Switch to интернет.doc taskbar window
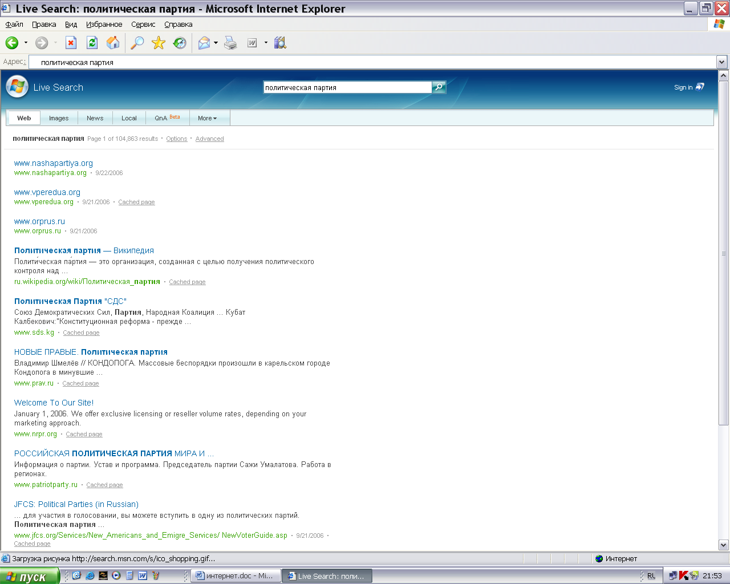The width and height of the screenshot is (730, 584). coord(235,576)
